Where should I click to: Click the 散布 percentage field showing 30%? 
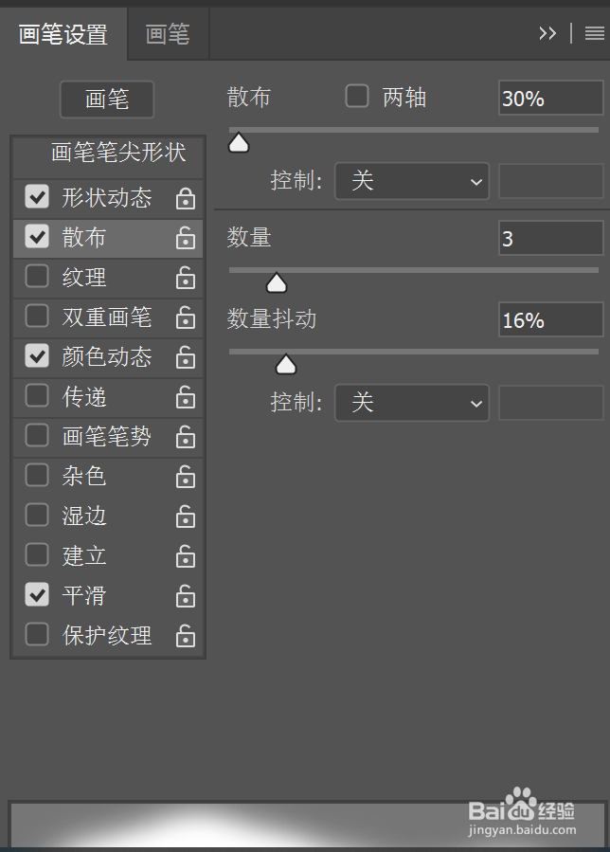click(550, 98)
